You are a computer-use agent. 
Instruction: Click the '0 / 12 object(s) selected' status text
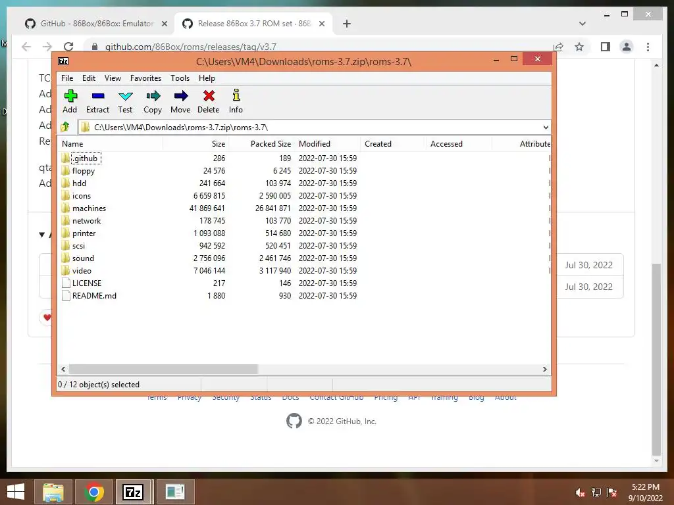pyautogui.click(x=99, y=384)
